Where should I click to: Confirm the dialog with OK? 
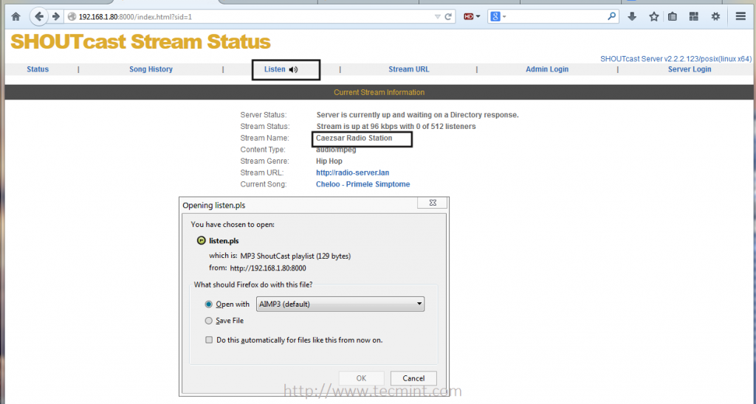(361, 378)
